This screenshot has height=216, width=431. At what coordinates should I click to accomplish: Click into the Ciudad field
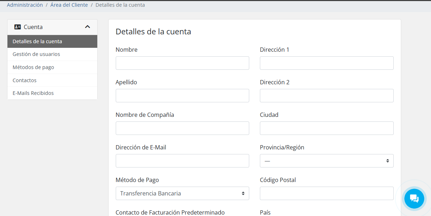coord(326,128)
